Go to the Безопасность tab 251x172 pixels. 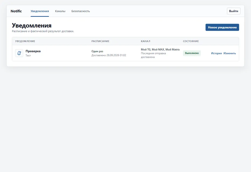pyautogui.click(x=80, y=11)
